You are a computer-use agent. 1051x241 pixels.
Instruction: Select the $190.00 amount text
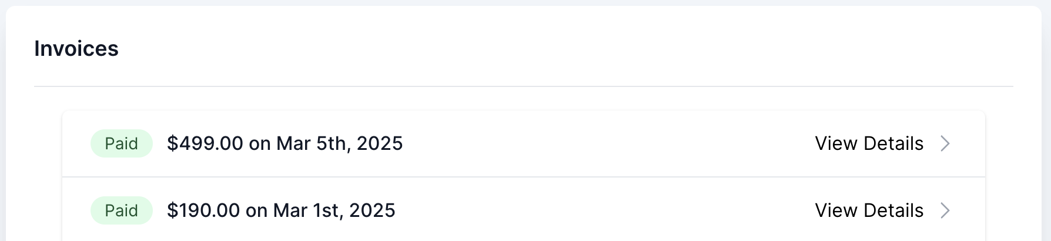point(203,210)
